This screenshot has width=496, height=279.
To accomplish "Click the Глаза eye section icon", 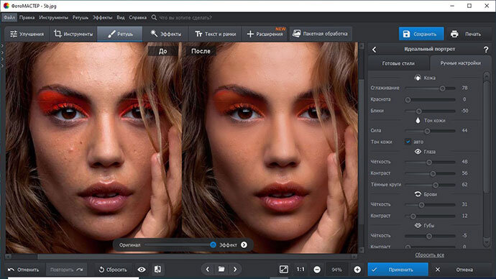I will [418, 152].
